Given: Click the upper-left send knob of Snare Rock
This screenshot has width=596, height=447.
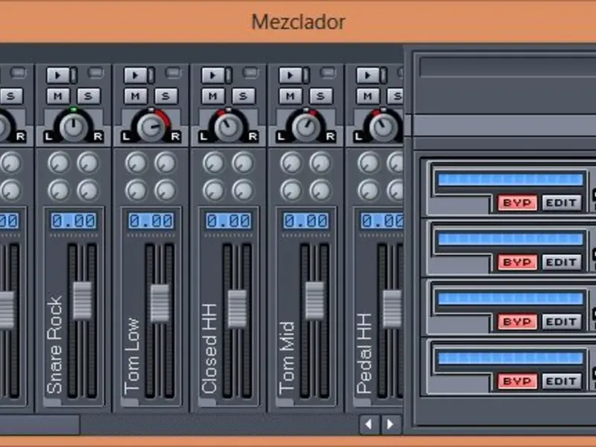Looking at the screenshot, I should tap(59, 162).
